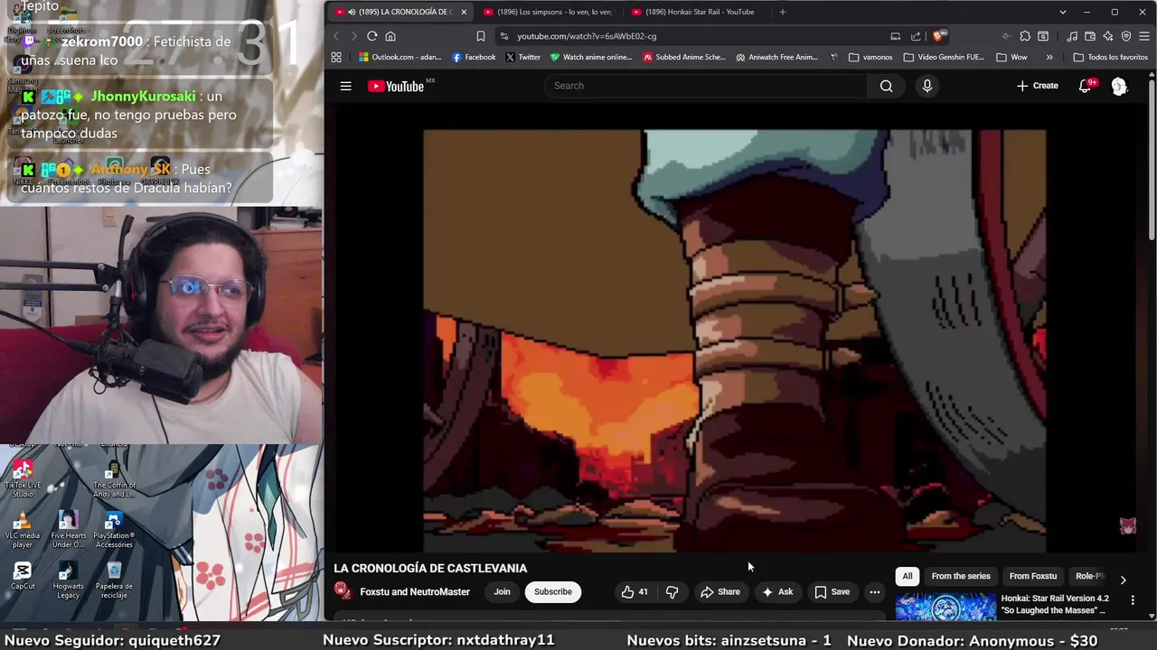Open Outlook.com bookmark

(400, 57)
